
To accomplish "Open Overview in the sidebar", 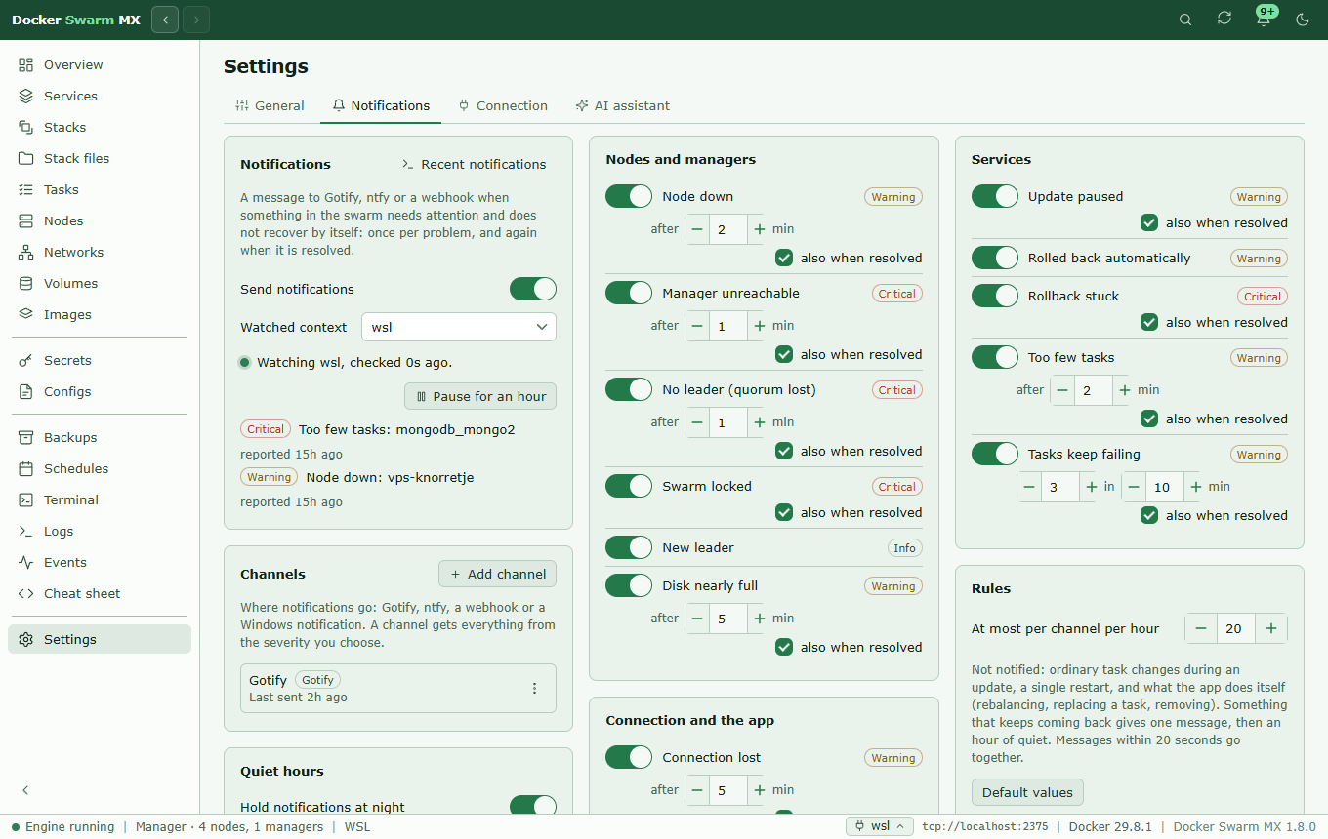I will click(100, 65).
